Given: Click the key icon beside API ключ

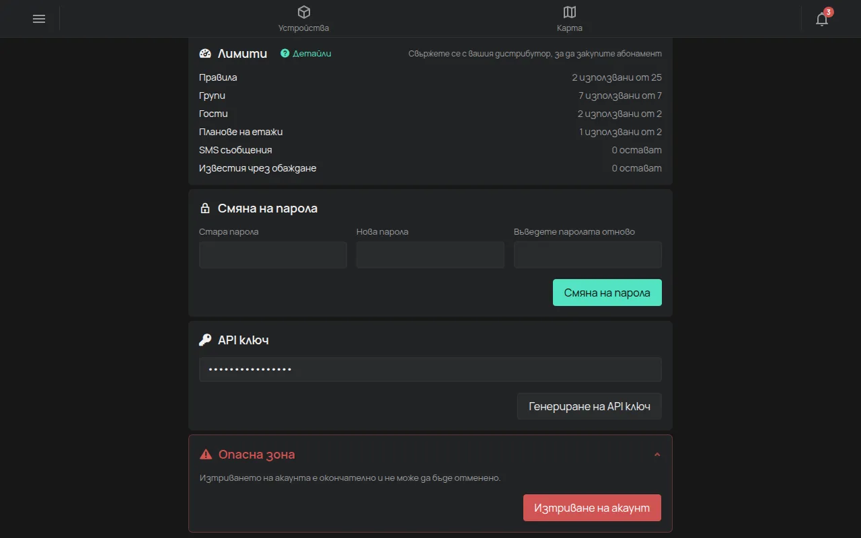Looking at the screenshot, I should click(206, 340).
